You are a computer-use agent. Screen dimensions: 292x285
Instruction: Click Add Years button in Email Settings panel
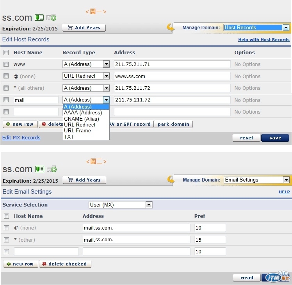tap(84, 180)
